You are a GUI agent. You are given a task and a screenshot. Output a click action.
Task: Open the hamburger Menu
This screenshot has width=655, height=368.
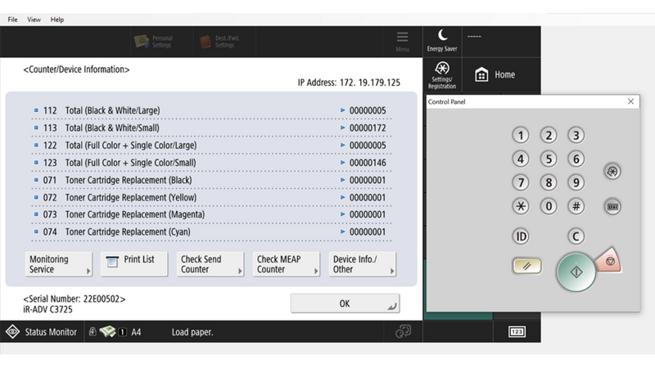(402, 40)
